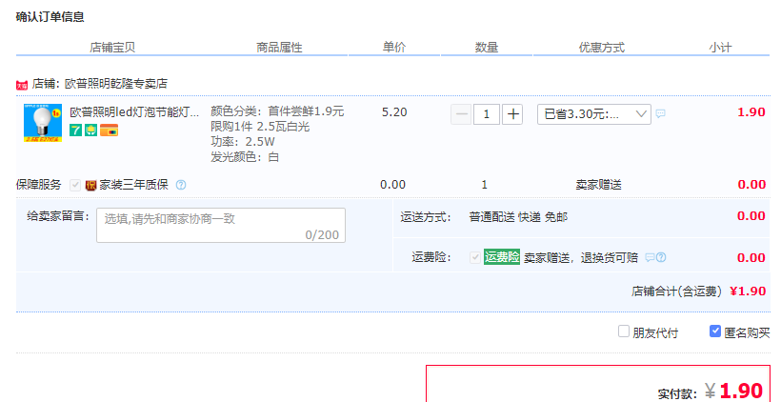
Task: Click the 保 warranty badge icon
Action: pyautogui.click(x=90, y=186)
